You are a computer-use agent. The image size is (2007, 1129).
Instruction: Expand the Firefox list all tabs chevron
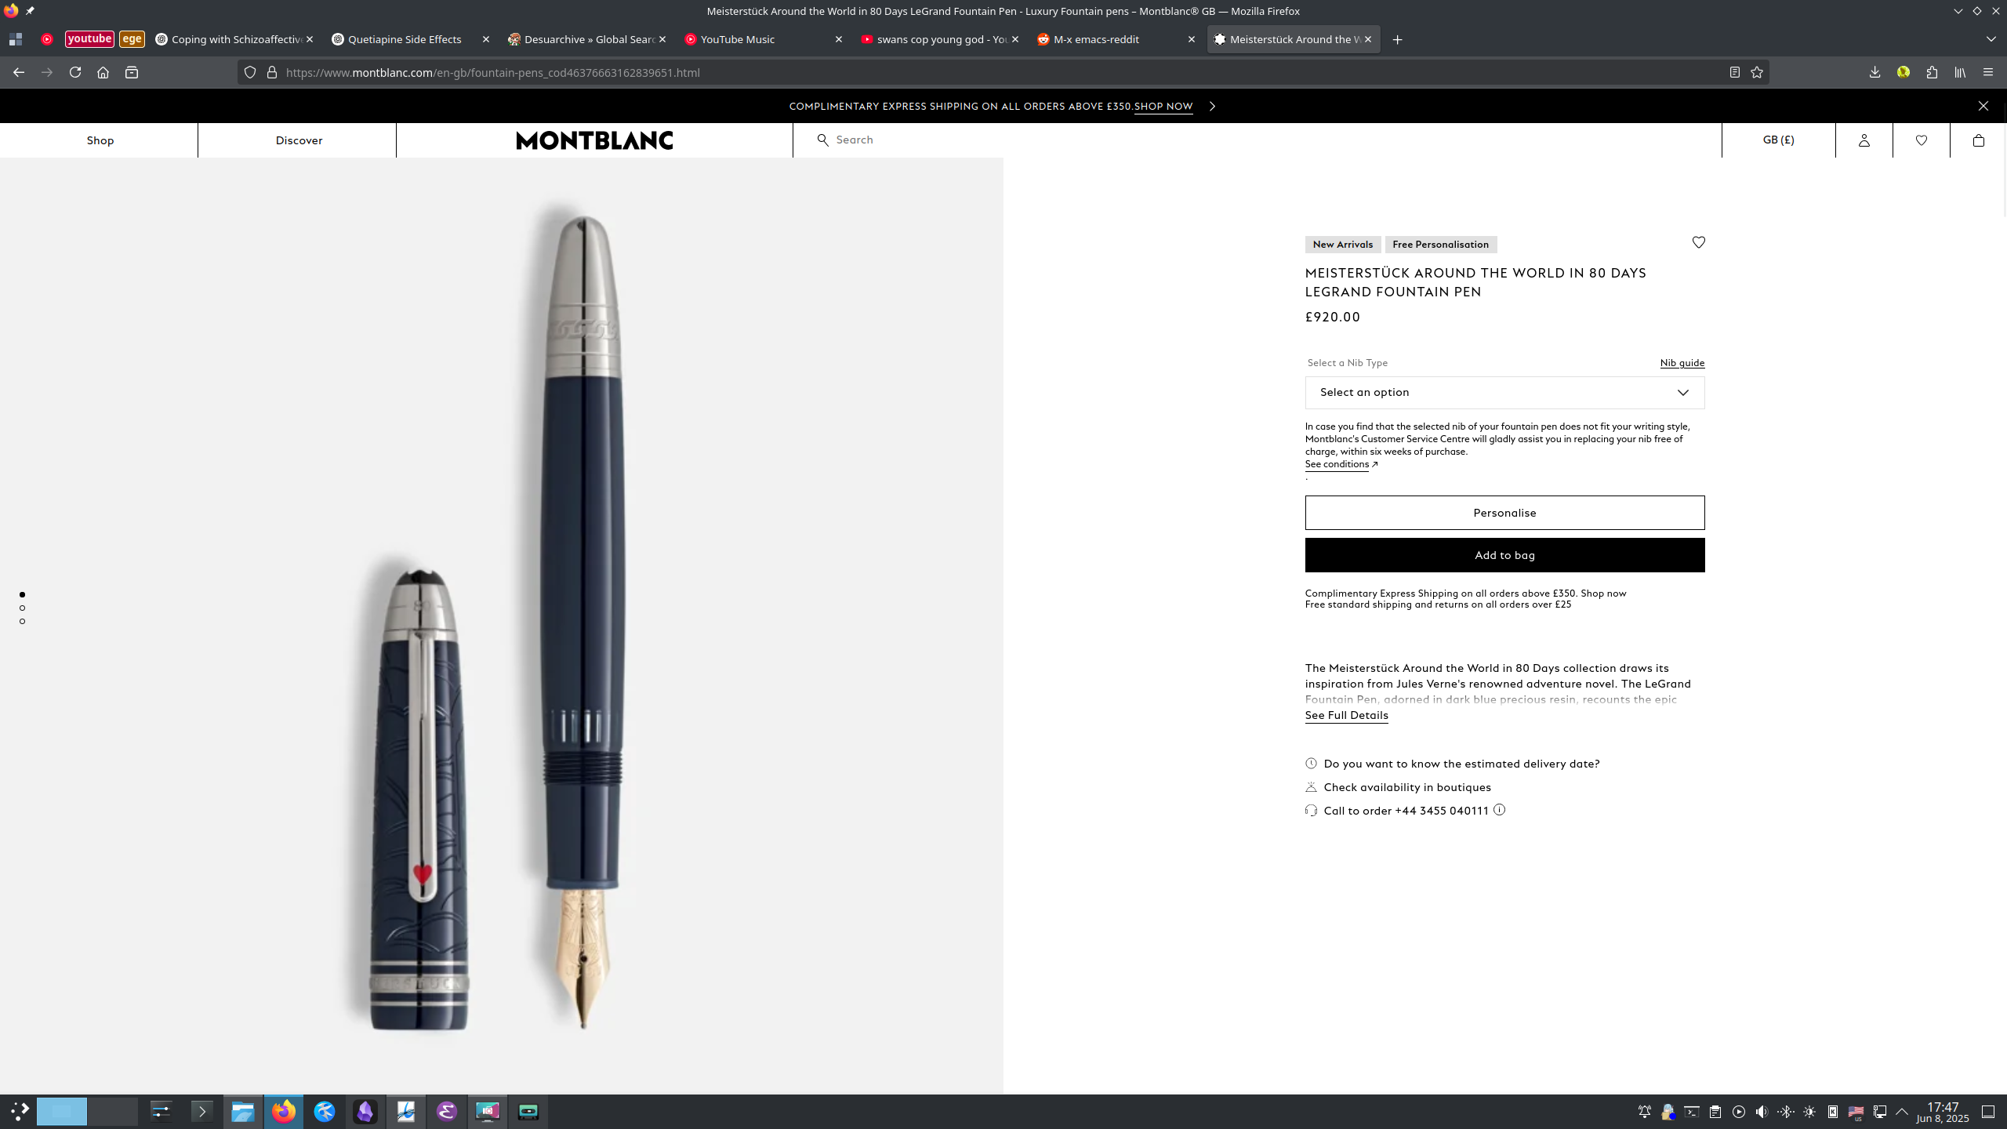(1991, 39)
